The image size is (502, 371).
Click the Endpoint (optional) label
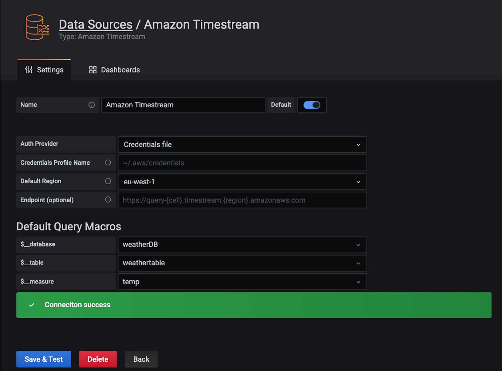[47, 200]
